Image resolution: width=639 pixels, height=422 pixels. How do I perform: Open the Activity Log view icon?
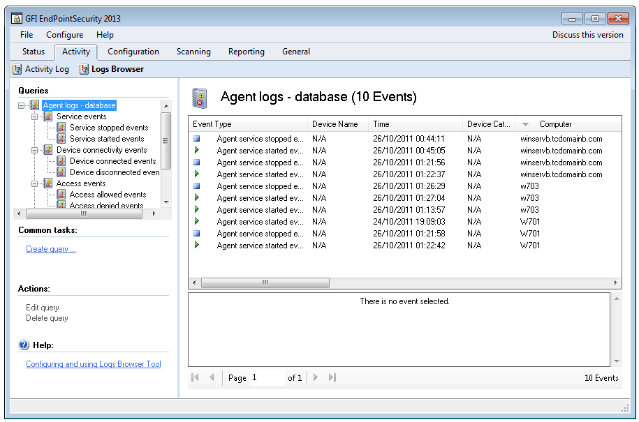coord(17,69)
